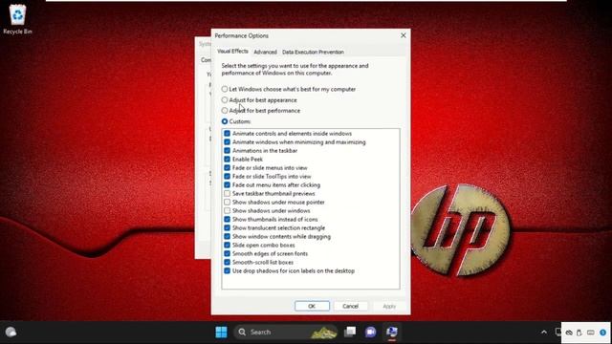Disable Animations in the taskbar
Image resolution: width=612 pixels, height=344 pixels.
(228, 151)
